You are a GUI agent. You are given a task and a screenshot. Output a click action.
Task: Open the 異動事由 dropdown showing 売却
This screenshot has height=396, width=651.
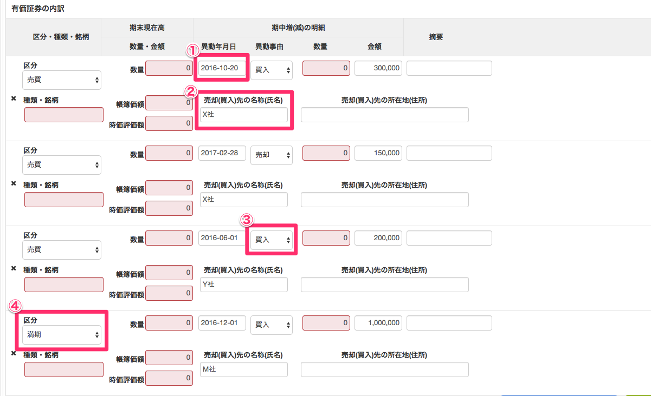pyautogui.click(x=272, y=155)
